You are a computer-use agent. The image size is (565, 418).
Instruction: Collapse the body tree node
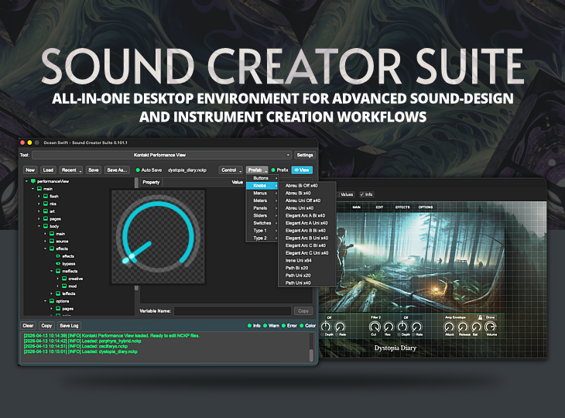[x=39, y=226]
